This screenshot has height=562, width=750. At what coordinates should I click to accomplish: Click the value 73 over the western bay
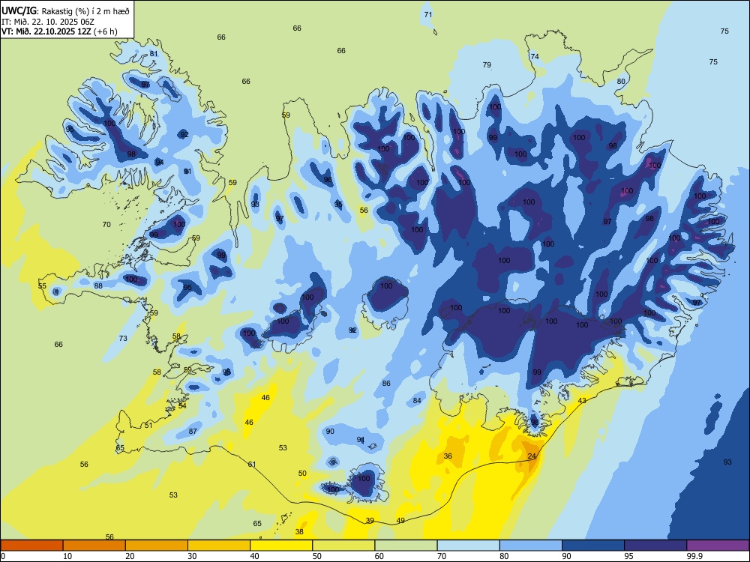(123, 339)
